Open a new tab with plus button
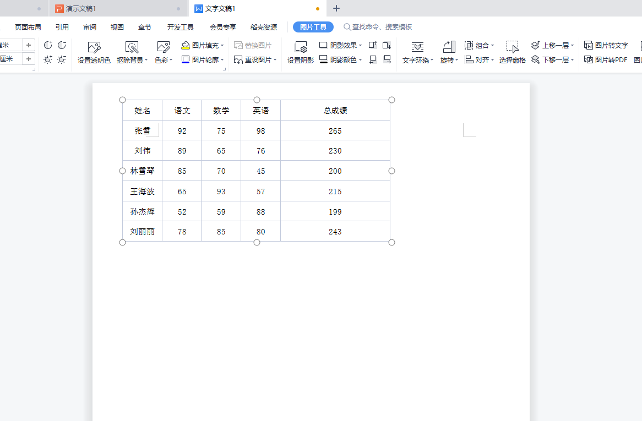The image size is (642, 421). 336,8
